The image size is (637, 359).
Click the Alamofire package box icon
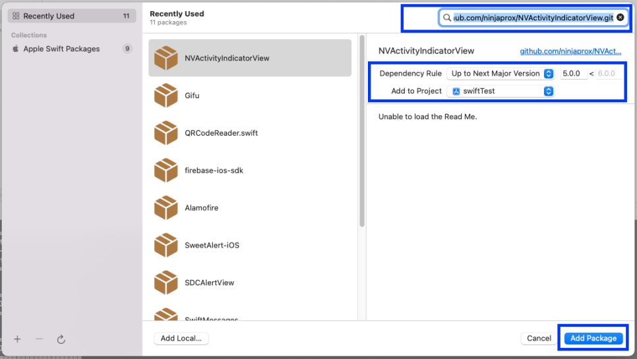click(166, 207)
